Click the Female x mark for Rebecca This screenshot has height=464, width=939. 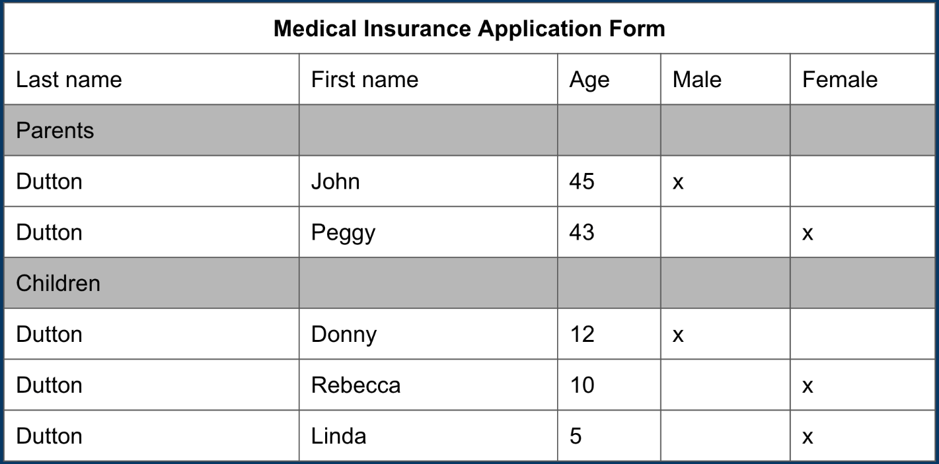(808, 386)
